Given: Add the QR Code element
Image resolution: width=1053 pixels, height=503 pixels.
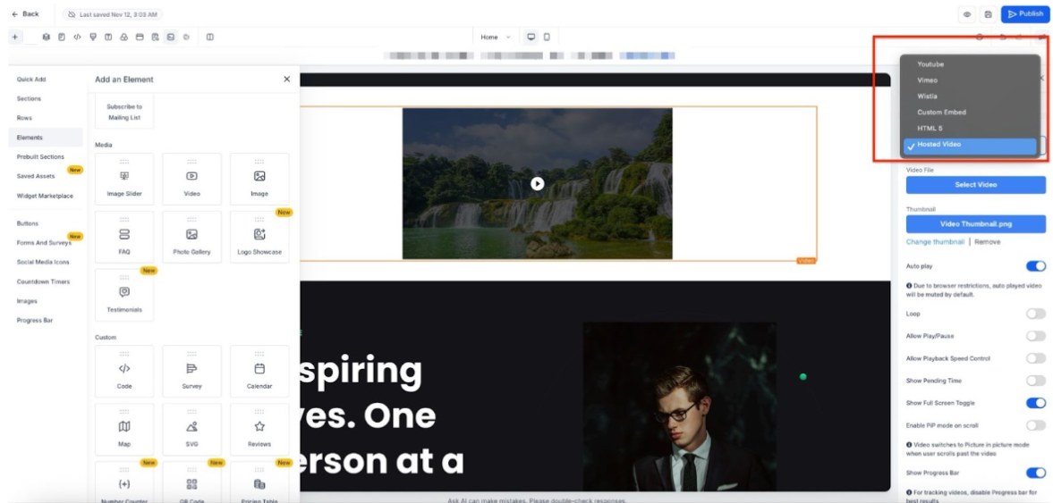Looking at the screenshot, I should (x=191, y=482).
